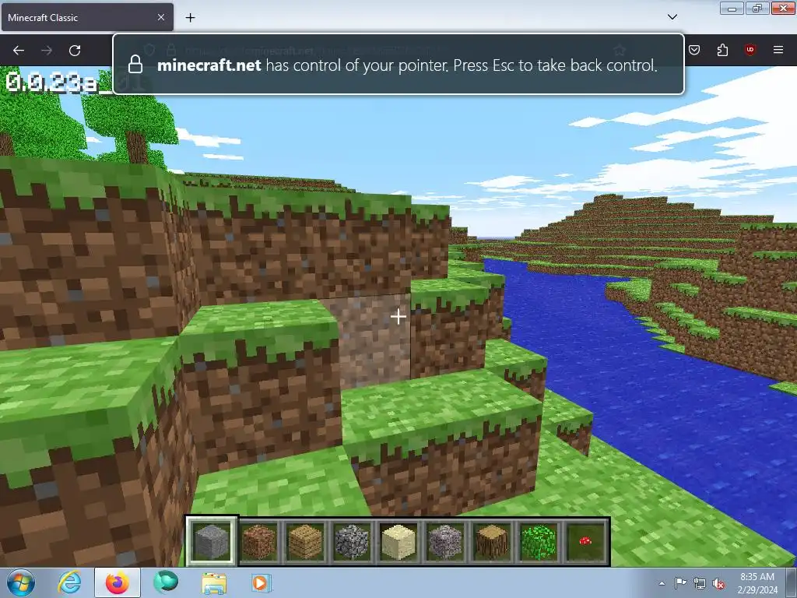Launch Internet Explorer from taskbar
Image resolution: width=797 pixels, height=598 pixels.
click(x=69, y=582)
